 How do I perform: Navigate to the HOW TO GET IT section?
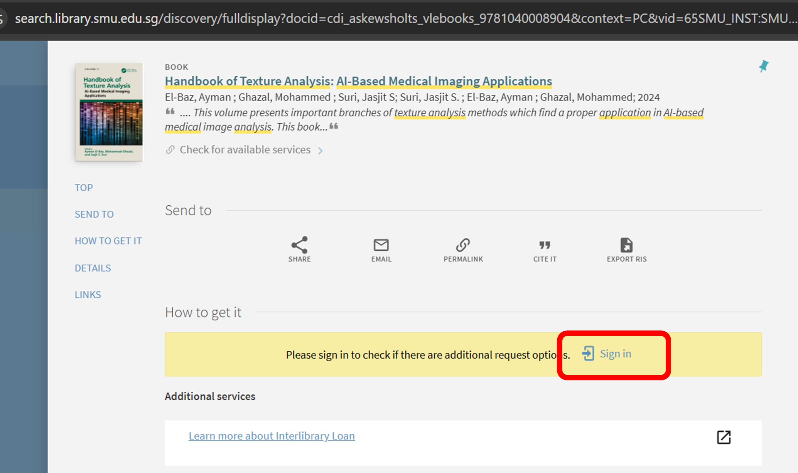coord(108,241)
